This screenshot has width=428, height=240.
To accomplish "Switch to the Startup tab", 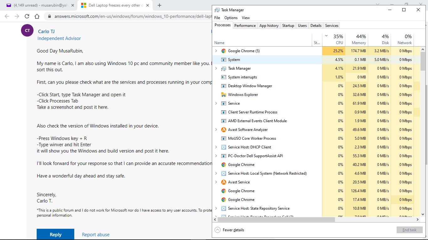I will [288, 26].
